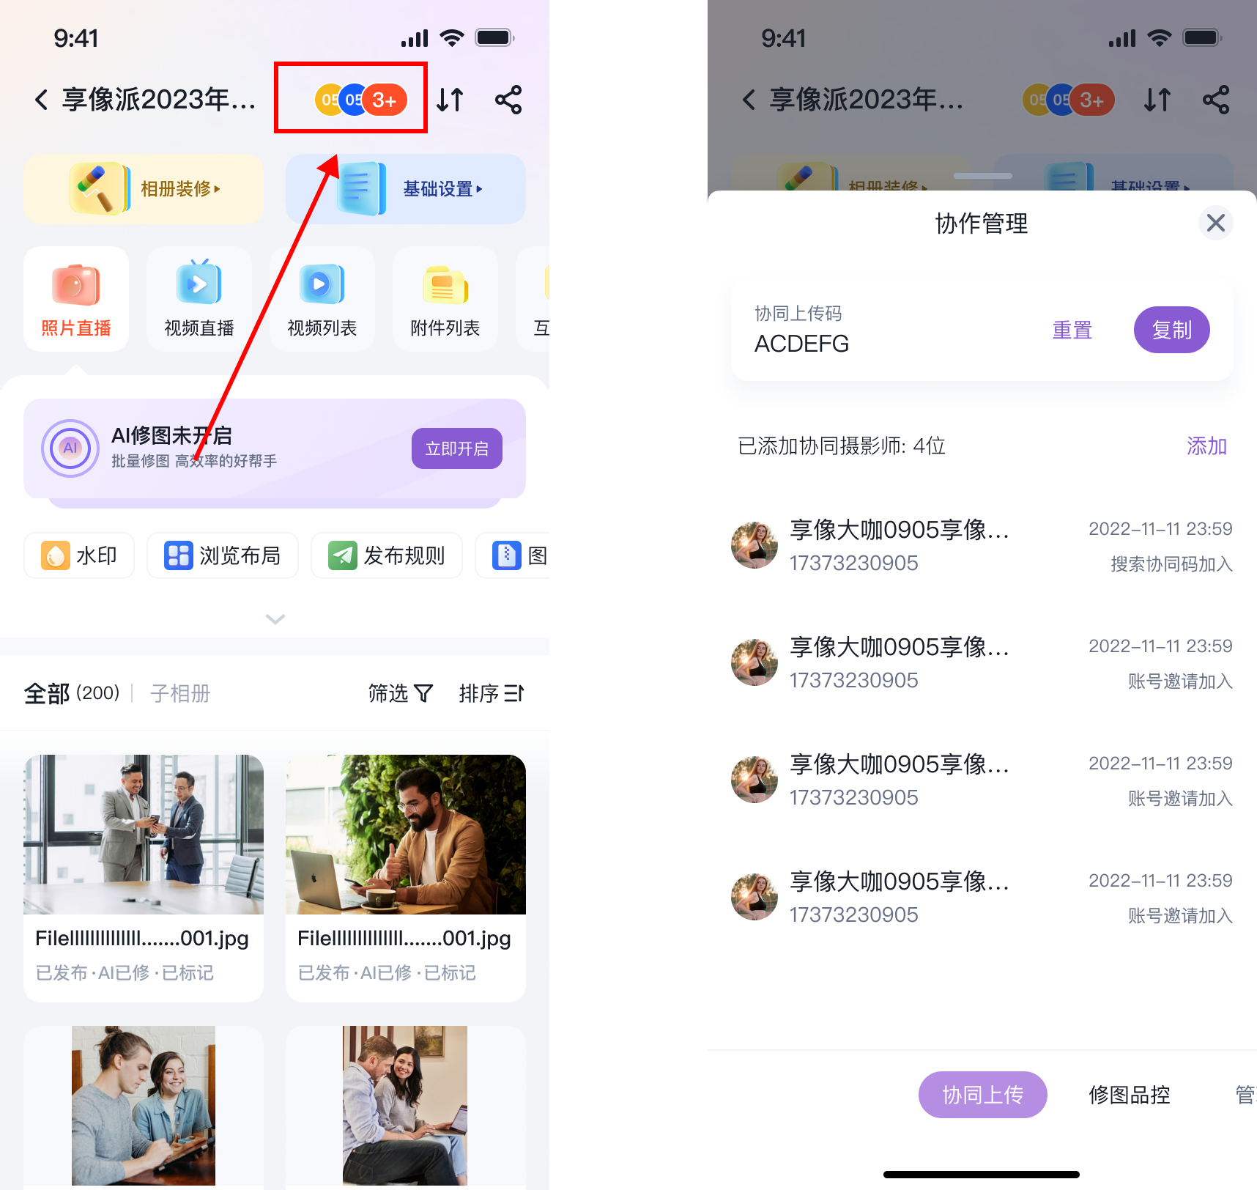The image size is (1257, 1190).
Task: Tap the share icon in the top bar
Action: (x=508, y=100)
